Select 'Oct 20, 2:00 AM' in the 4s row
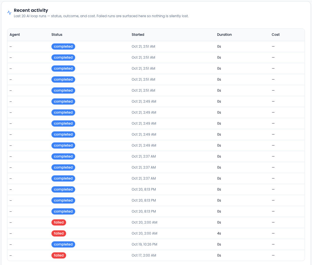This screenshot has width=312, height=265. [x=144, y=233]
